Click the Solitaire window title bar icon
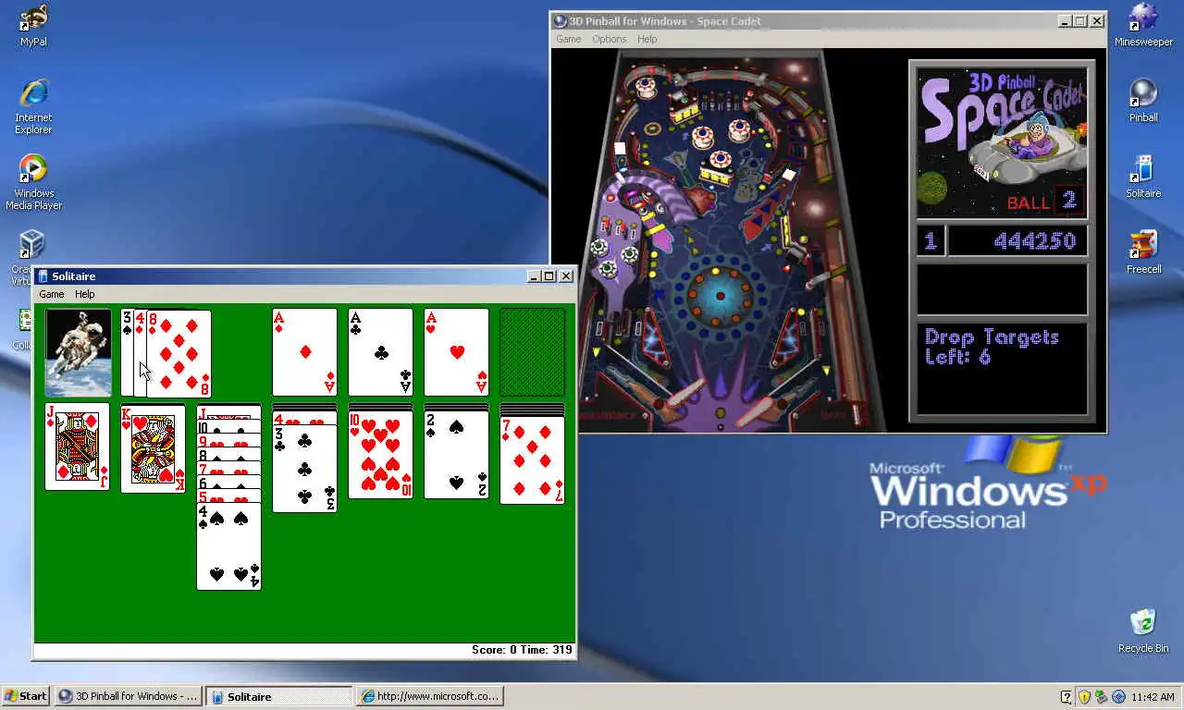1184x710 pixels. point(43,276)
